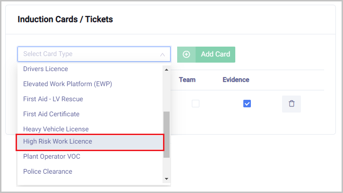Click the dropdown list scrollbar thumb
343x193 pixels.
click(x=166, y=134)
